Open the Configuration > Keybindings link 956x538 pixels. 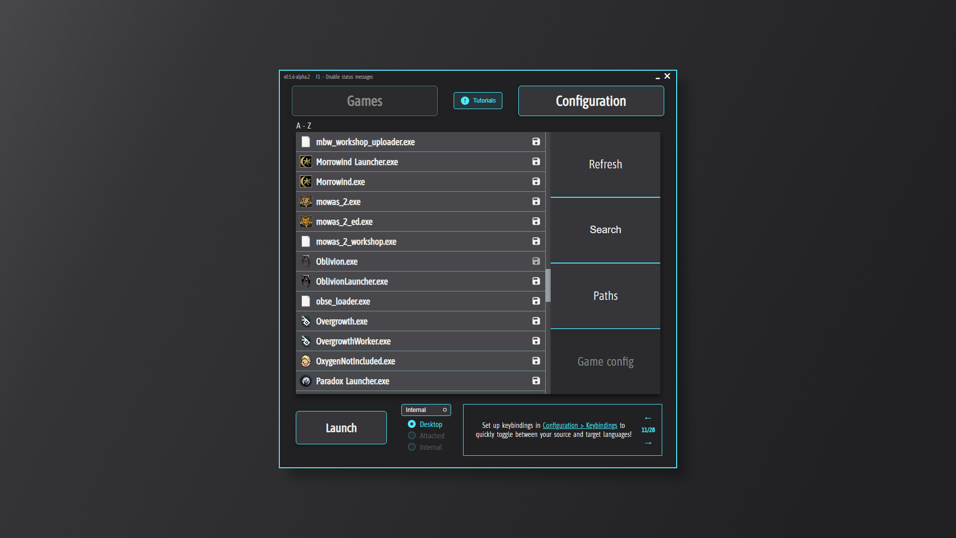(579, 425)
